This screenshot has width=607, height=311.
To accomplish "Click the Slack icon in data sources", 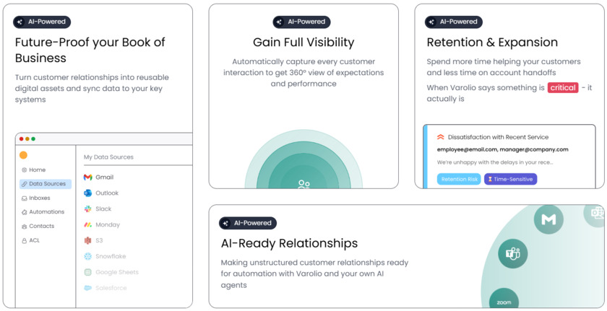I will coord(87,209).
